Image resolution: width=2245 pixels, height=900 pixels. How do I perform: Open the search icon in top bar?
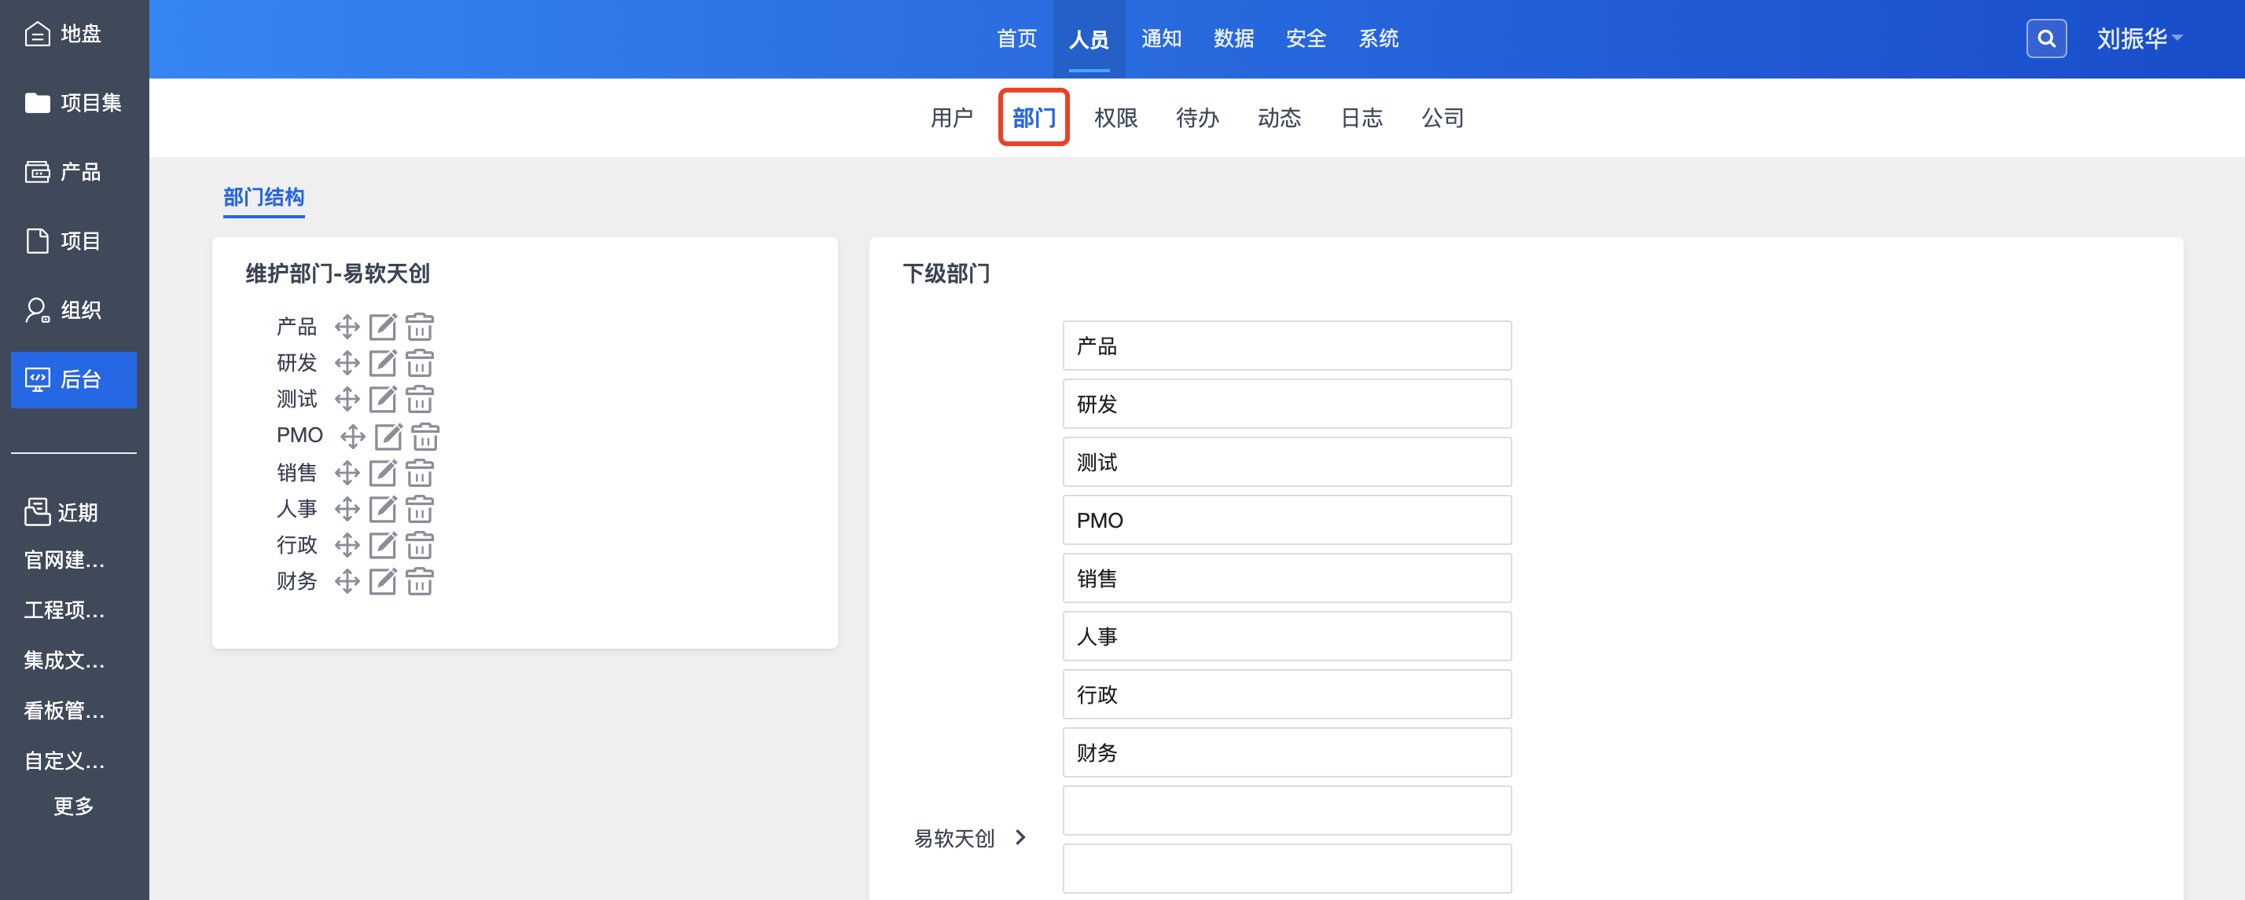(x=2045, y=39)
